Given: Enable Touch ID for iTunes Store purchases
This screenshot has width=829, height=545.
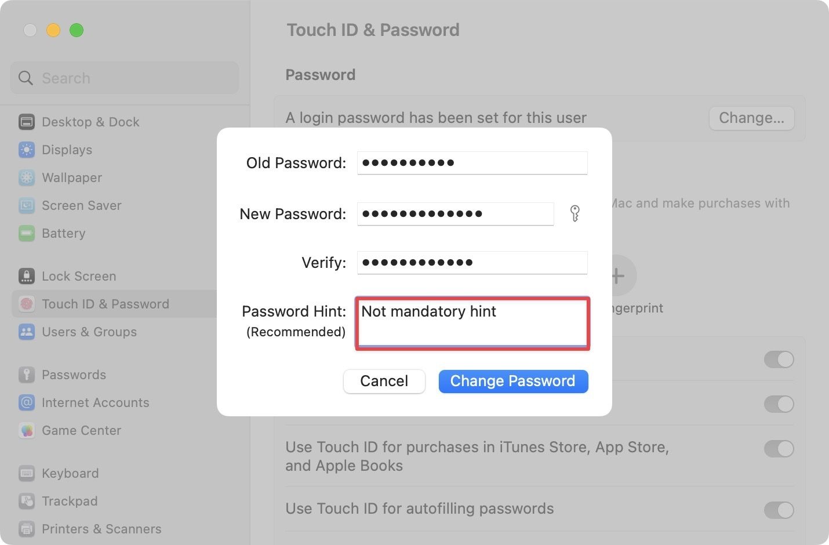Looking at the screenshot, I should click(779, 449).
